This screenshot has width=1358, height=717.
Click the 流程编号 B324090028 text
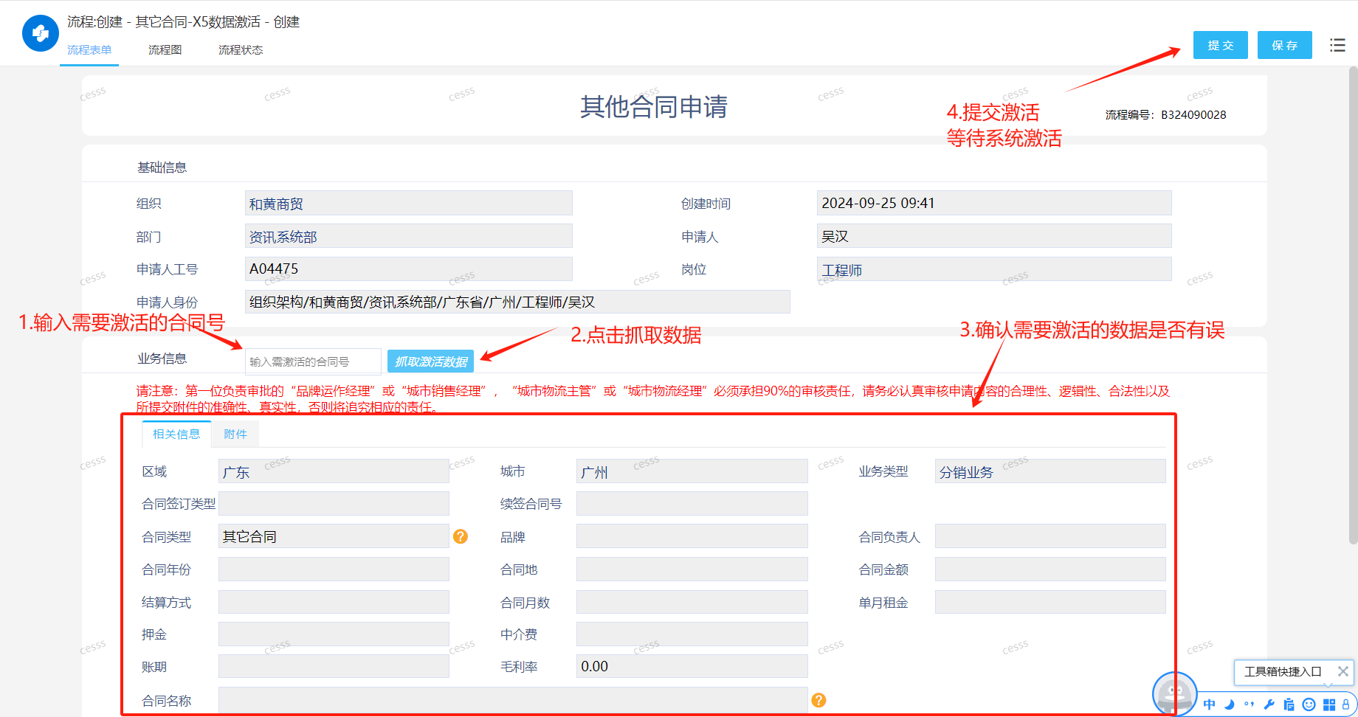pyautogui.click(x=1165, y=114)
